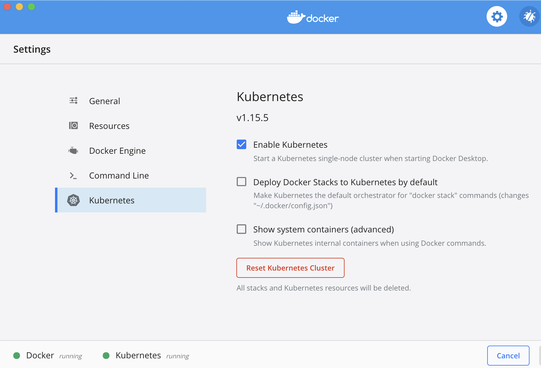Open the Resources settings section

tap(131, 126)
